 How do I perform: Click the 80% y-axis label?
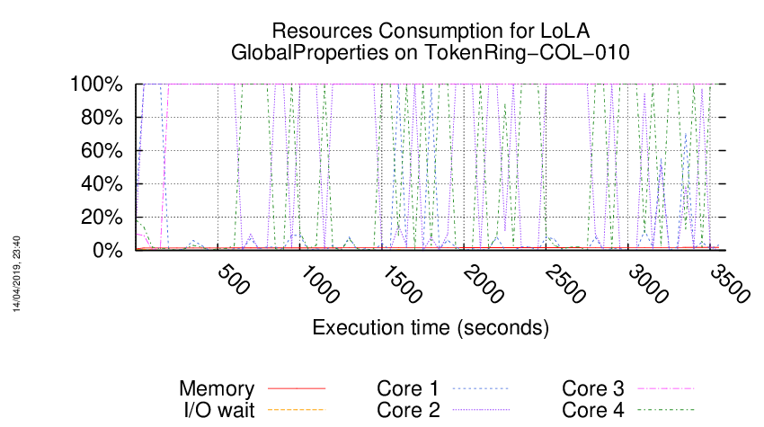102,117
